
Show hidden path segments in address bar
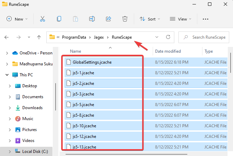(58, 37)
